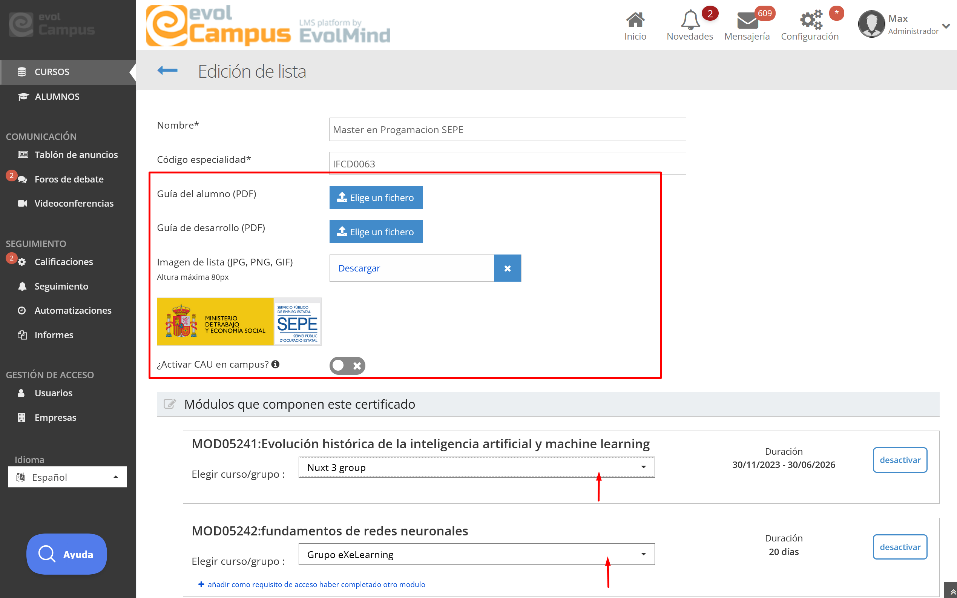
Task: Open the Español language dropdown
Action: 67,477
